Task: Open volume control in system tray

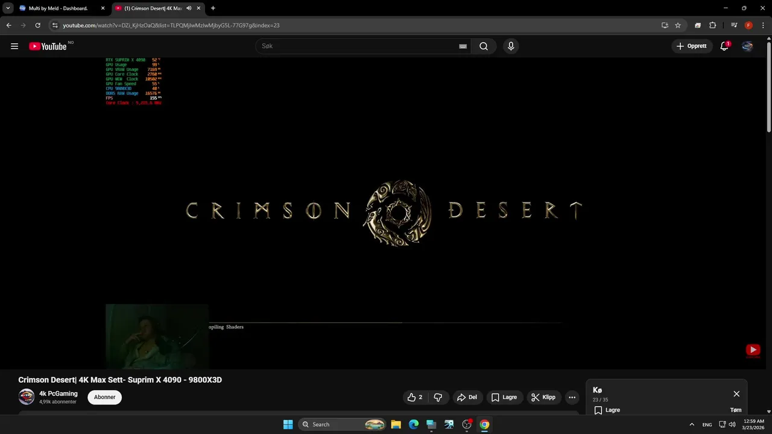Action: [x=732, y=424]
